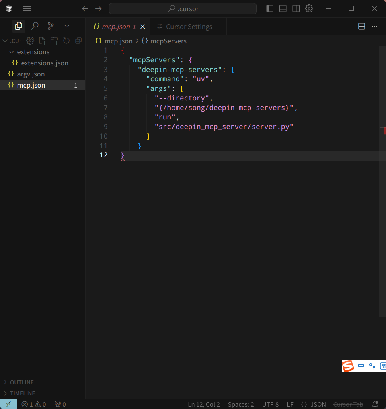Open forwarded ports status item
Image resolution: width=386 pixels, height=409 pixels.
60,404
